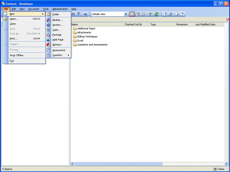Viewport: 230px width, 172px height.
Task: Select Web Page in the New submenu
Action: click(58, 40)
